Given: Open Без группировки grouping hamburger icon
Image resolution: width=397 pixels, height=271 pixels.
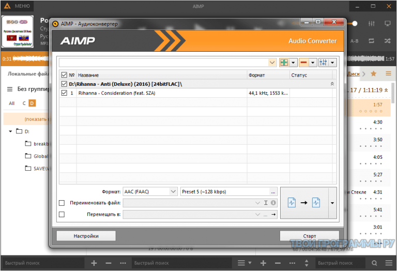Looking at the screenshot, I should [x=10, y=89].
